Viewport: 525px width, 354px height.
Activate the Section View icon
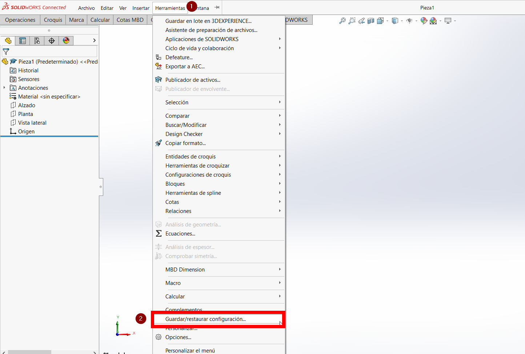371,21
